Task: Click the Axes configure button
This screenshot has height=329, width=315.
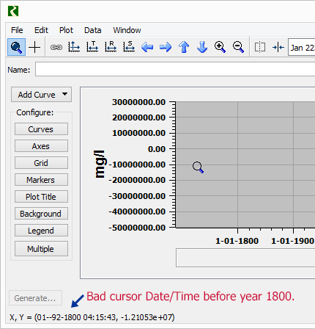Action: pos(41,146)
